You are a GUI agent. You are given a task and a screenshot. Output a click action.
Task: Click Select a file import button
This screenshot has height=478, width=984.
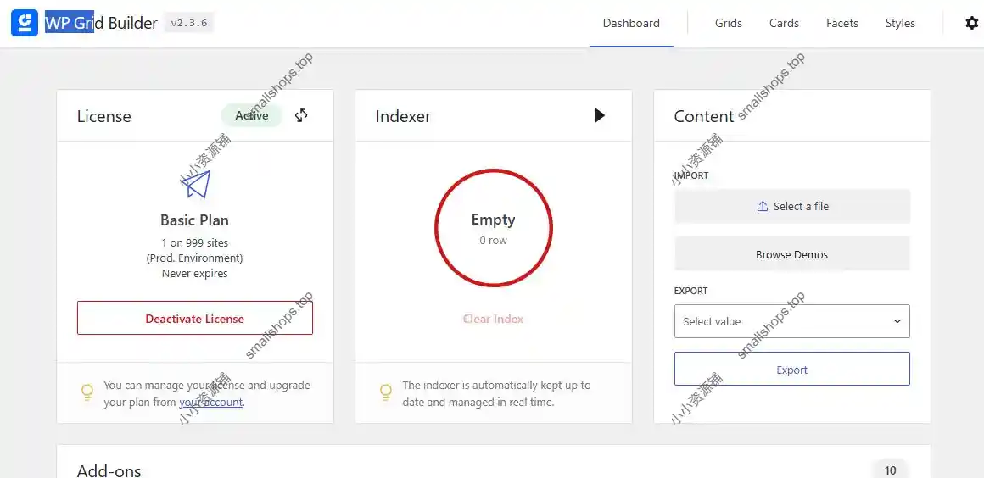[792, 207]
